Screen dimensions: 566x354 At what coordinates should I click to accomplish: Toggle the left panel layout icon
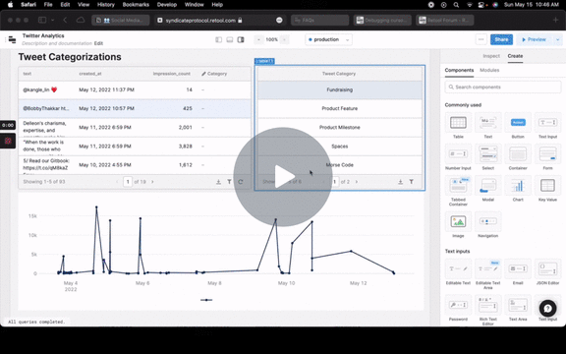pyautogui.click(x=218, y=39)
